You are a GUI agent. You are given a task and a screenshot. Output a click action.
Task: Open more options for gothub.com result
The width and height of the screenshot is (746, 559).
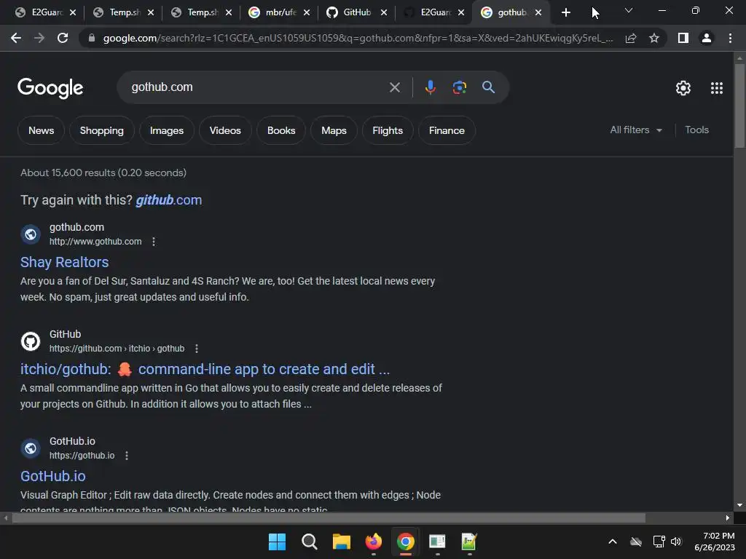click(154, 242)
